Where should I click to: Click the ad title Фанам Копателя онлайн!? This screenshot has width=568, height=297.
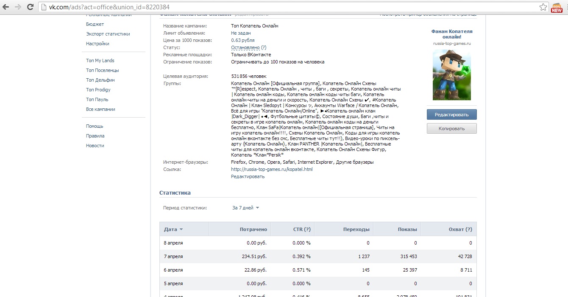point(452,34)
